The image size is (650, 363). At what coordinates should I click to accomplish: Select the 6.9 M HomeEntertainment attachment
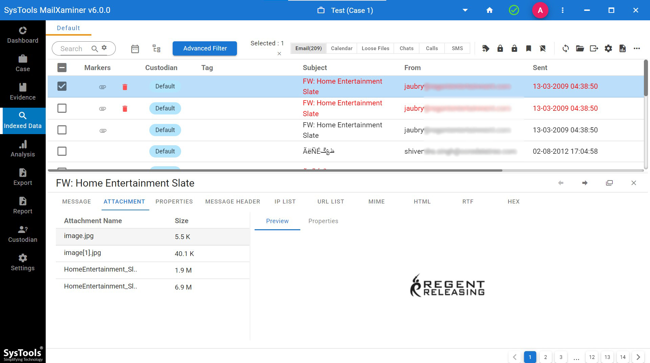[153, 287]
